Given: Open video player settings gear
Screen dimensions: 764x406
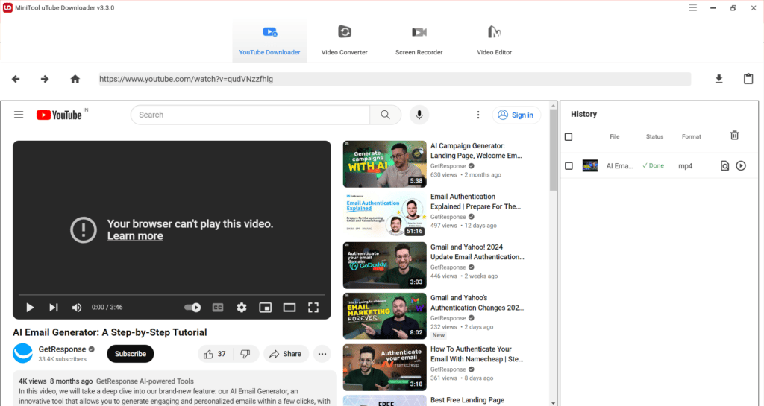Looking at the screenshot, I should [242, 308].
